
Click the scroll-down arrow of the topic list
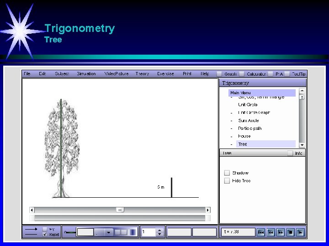click(302, 145)
